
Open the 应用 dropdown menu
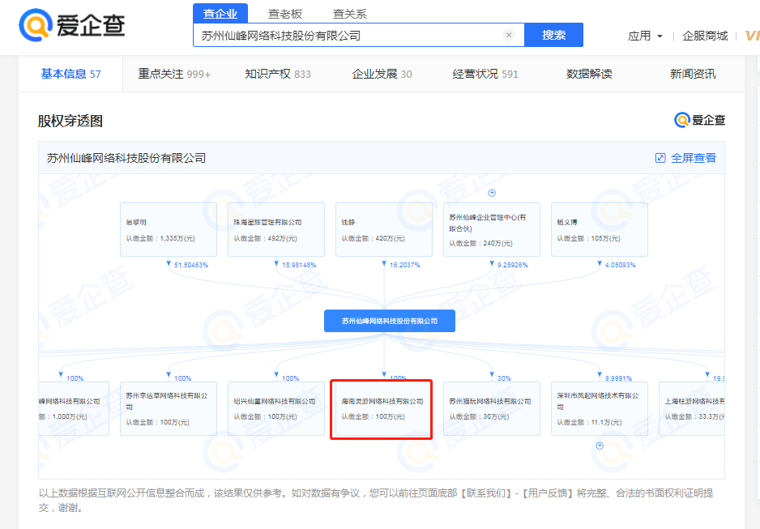tap(645, 36)
